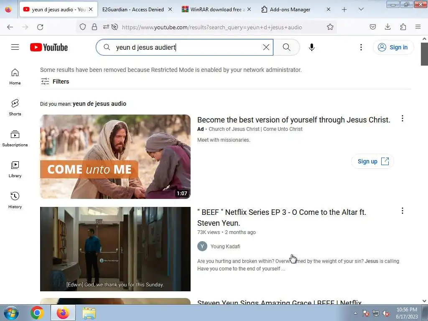Bookmark this page with star icon

click(x=330, y=27)
